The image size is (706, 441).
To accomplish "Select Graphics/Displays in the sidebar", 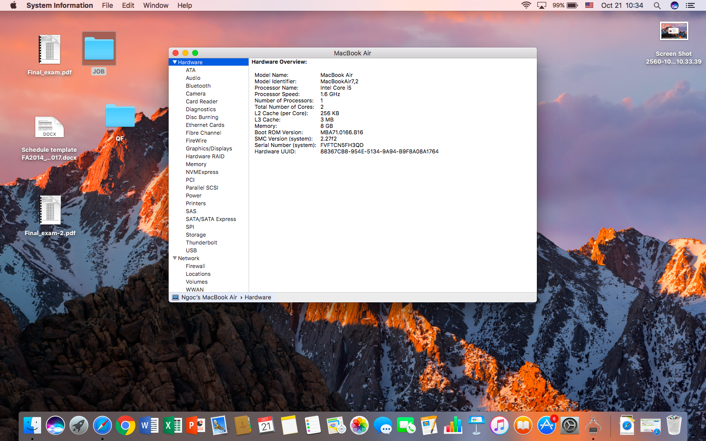I will (x=209, y=148).
